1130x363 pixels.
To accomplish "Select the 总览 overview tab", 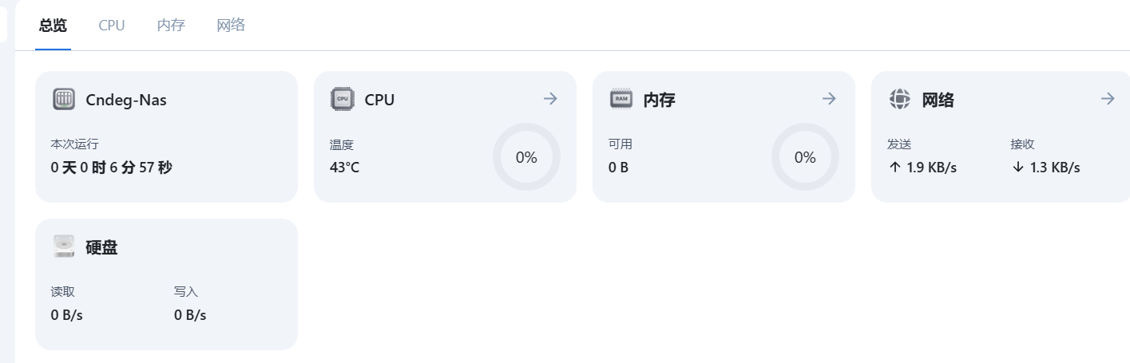I will click(x=53, y=26).
